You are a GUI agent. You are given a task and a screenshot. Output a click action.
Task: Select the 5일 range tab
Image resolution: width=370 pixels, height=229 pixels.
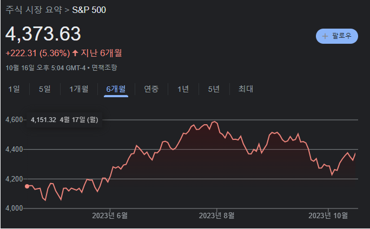pos(44,89)
